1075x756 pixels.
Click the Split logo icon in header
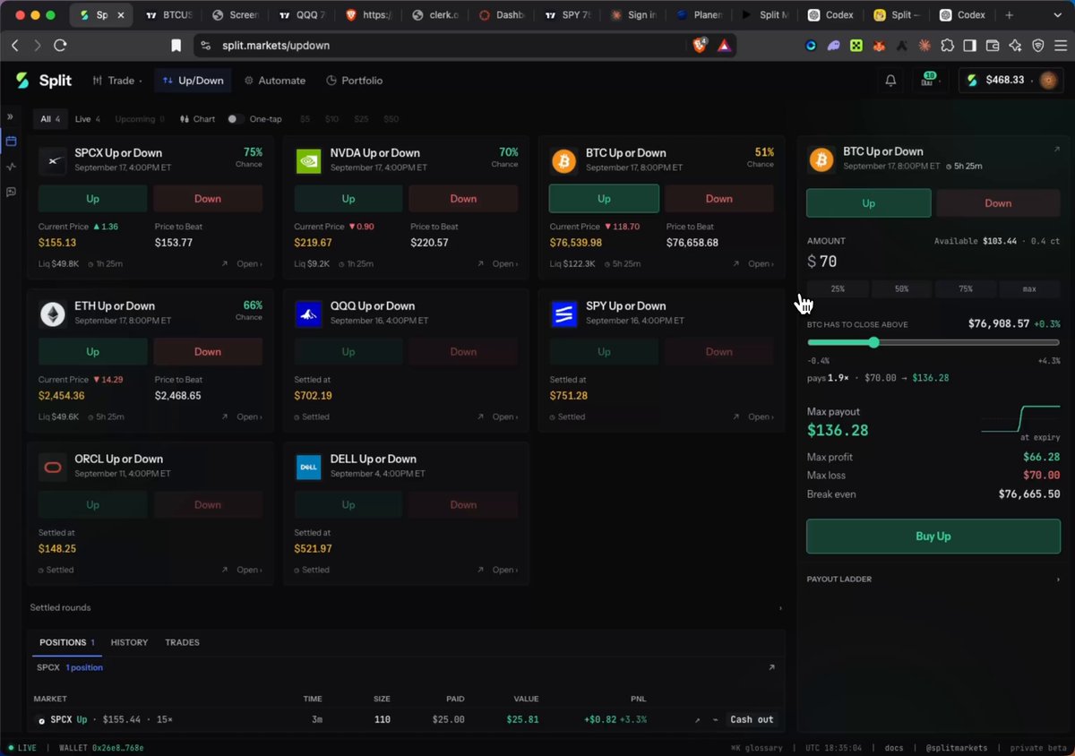pyautogui.click(x=23, y=81)
